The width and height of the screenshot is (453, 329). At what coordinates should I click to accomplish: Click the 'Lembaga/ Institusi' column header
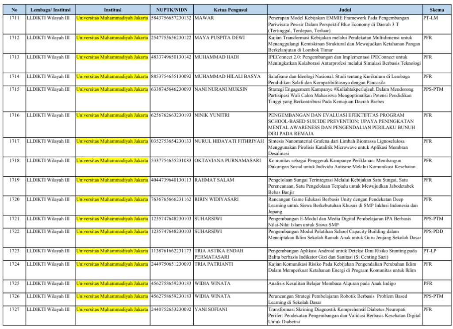pos(50,10)
